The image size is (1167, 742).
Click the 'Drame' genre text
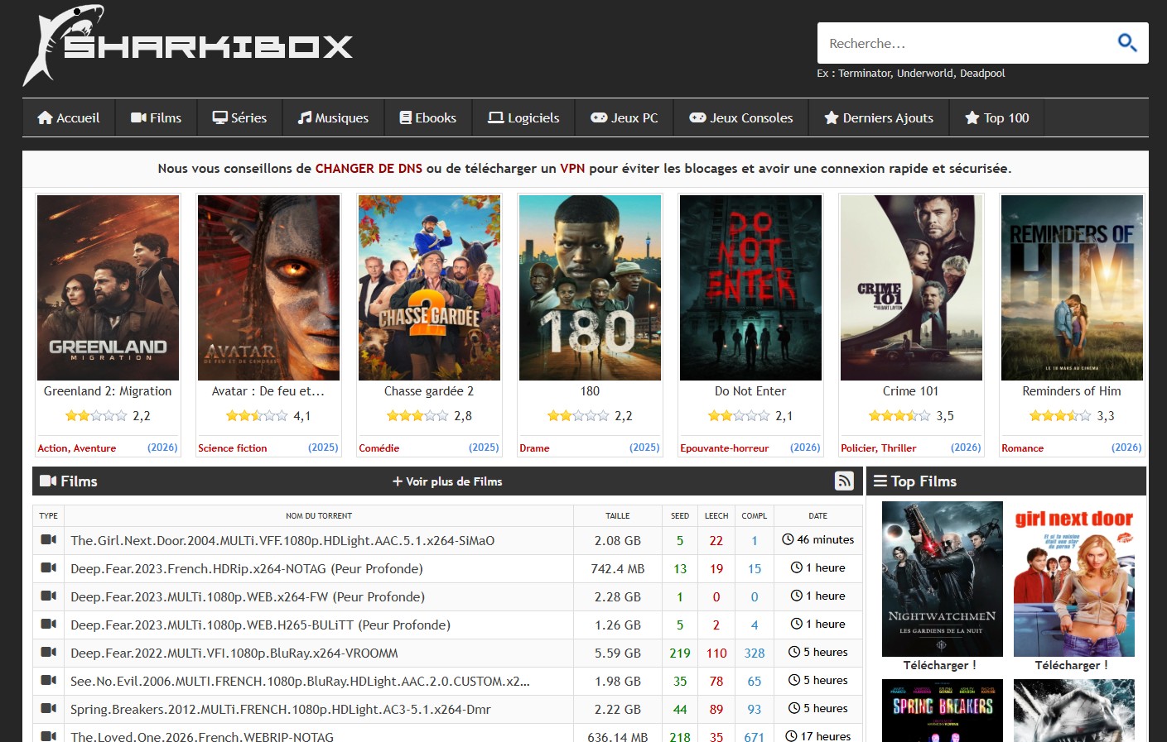[534, 448]
